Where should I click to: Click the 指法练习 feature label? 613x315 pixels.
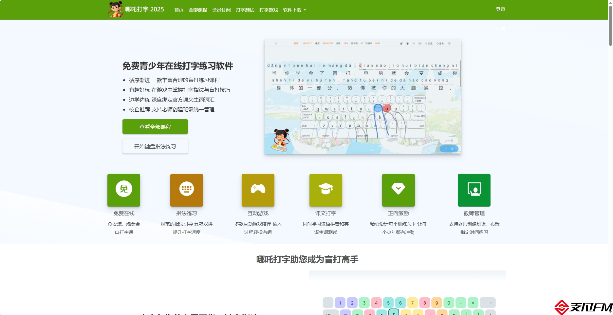187,213
